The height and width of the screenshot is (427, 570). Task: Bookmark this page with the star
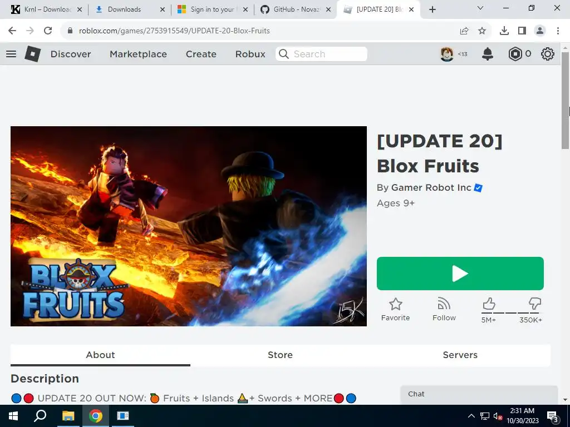click(x=482, y=31)
